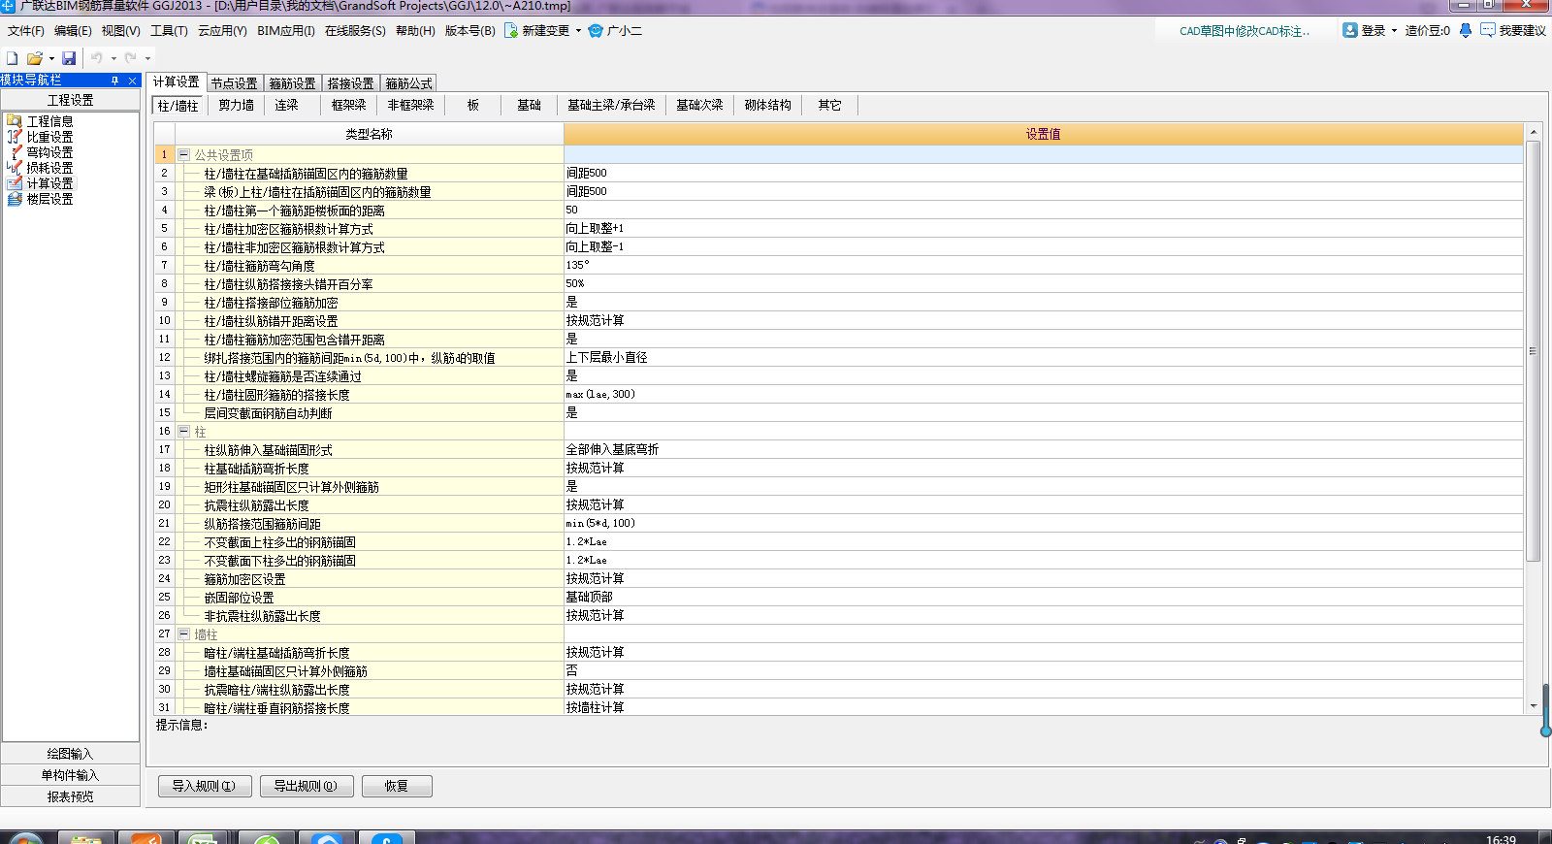Image resolution: width=1552 pixels, height=844 pixels.
Task: Click the 我要建议 suggestion icon
Action: coord(1487,30)
